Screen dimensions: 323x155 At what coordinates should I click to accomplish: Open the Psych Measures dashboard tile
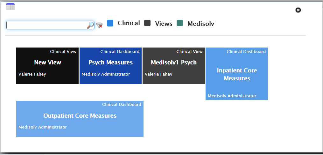point(111,66)
